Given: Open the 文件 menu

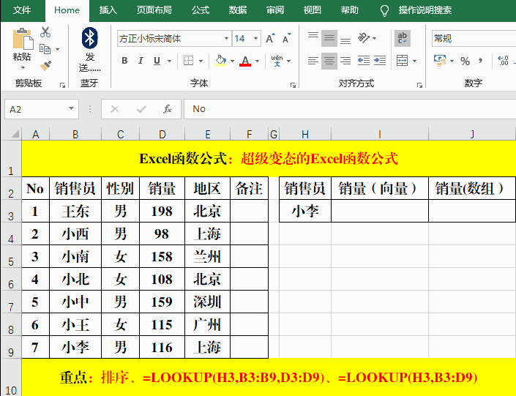Looking at the screenshot, I should click(x=22, y=10).
